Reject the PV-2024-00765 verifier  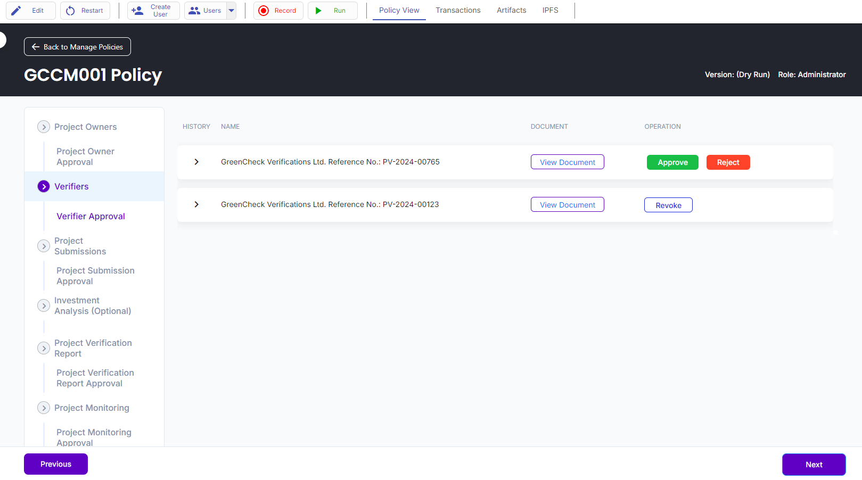pyautogui.click(x=728, y=162)
